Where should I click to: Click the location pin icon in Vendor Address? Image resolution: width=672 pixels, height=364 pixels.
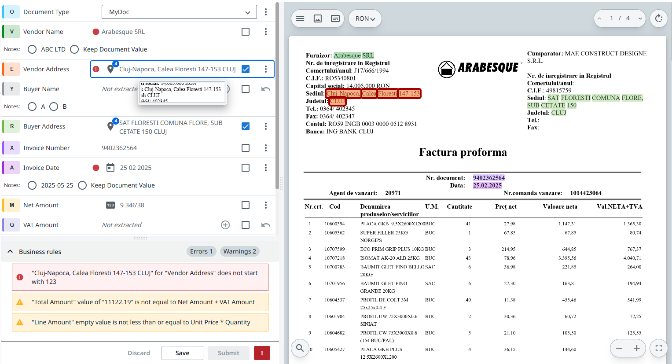(110, 69)
